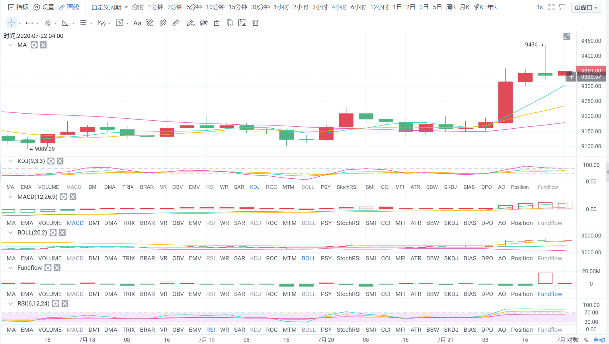Select the triangle angle drawing tool
The image size is (609, 344).
point(65,23)
